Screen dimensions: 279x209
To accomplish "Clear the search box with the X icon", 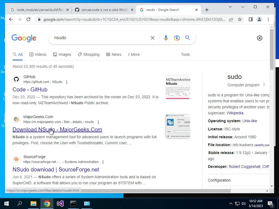I will point(153,38).
